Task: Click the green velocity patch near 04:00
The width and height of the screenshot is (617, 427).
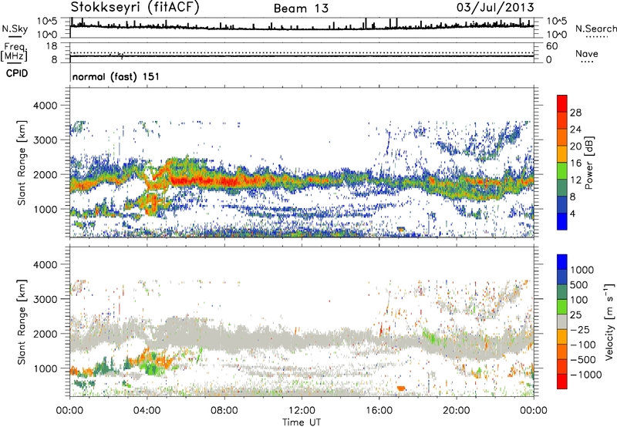Action: click(151, 368)
